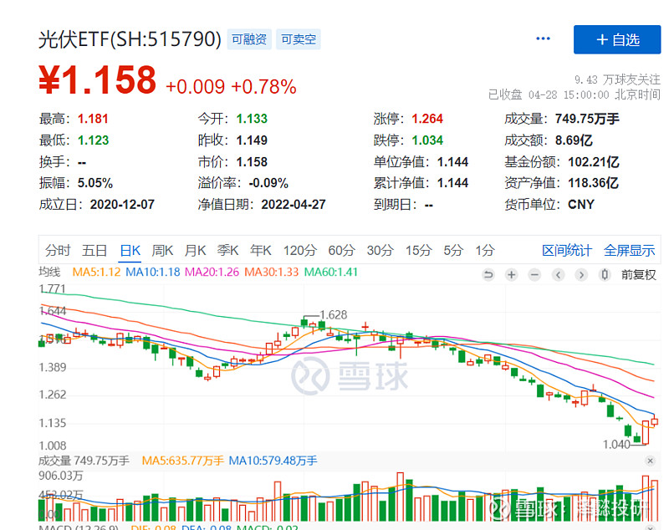Switch to the 分时 tab

coord(58,250)
